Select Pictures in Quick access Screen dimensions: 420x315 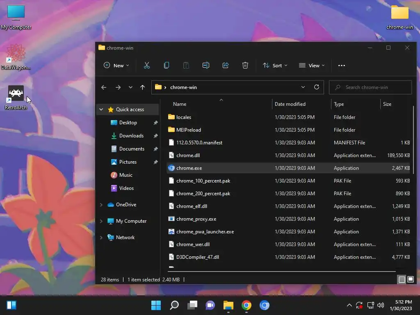(128, 162)
